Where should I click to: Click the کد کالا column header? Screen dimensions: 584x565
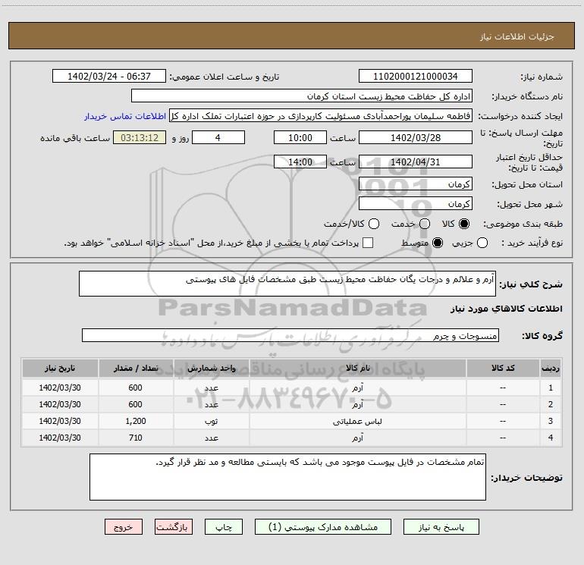(x=503, y=368)
